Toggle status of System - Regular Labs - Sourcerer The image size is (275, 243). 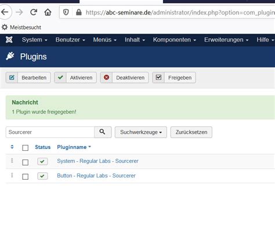point(42,161)
